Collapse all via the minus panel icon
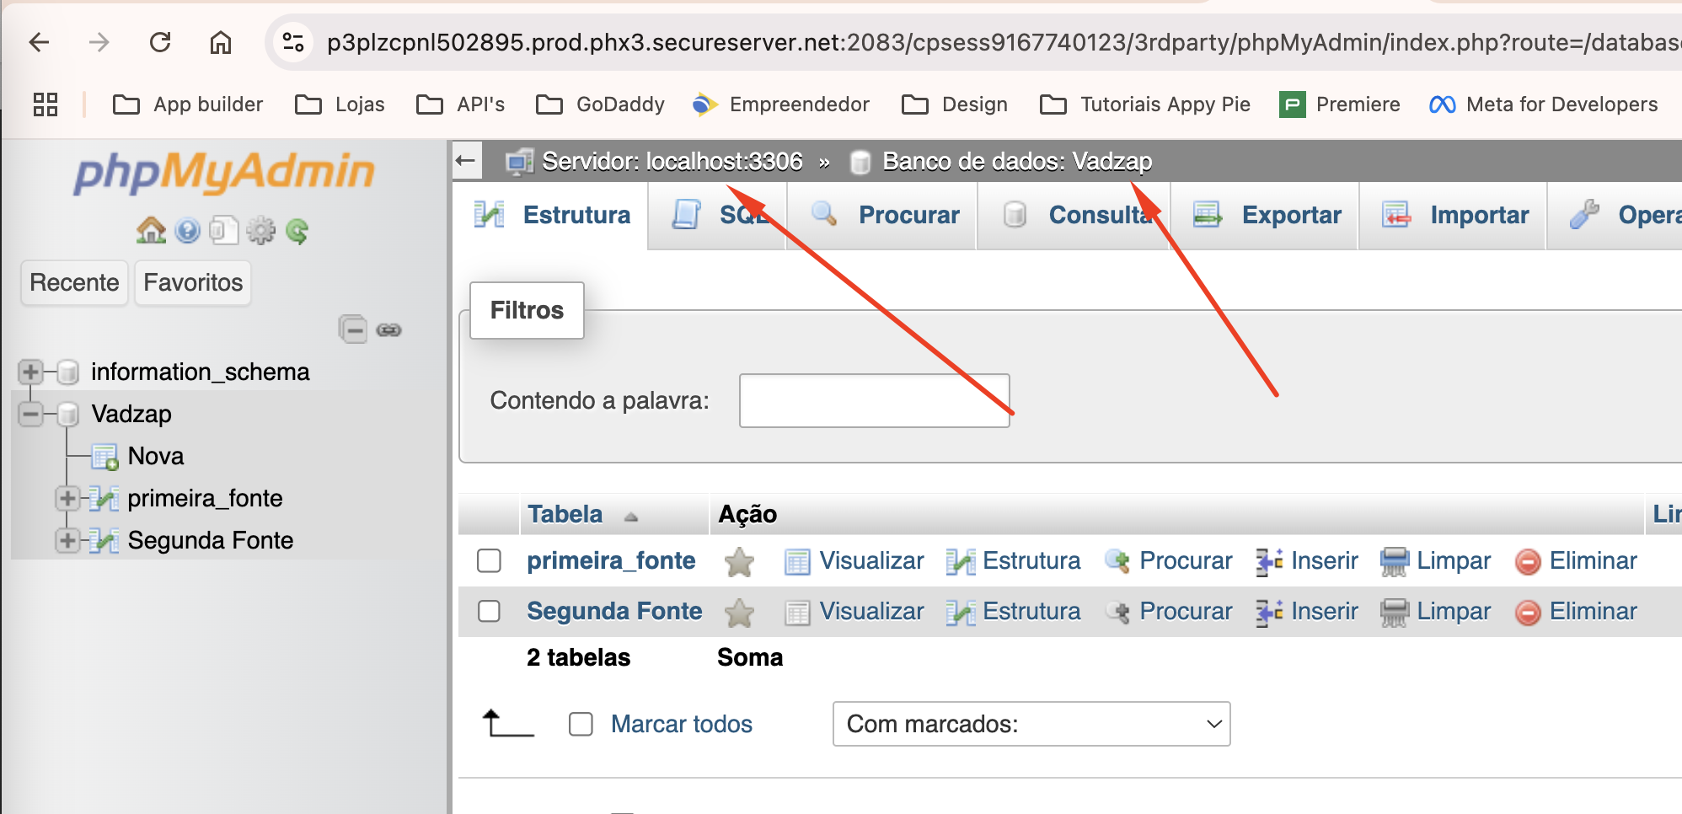Screen dimensions: 1682x814 pyautogui.click(x=352, y=329)
